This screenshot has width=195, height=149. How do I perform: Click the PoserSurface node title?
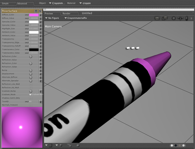pyautogui.click(x=9, y=11)
